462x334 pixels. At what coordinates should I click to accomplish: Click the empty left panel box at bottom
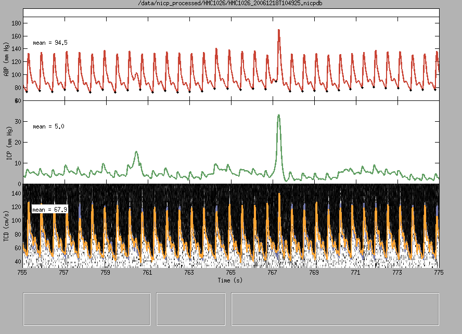[x=86, y=309]
